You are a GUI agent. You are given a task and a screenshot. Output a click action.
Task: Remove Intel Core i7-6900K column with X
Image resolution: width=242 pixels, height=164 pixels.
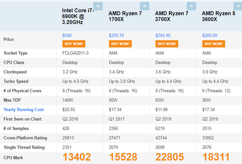(x=98, y=6)
